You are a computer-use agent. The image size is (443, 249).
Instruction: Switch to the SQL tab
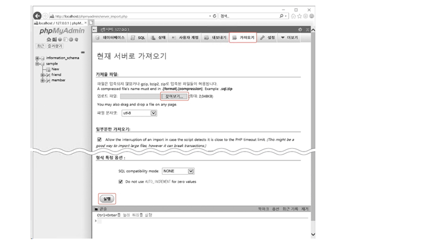click(138, 38)
